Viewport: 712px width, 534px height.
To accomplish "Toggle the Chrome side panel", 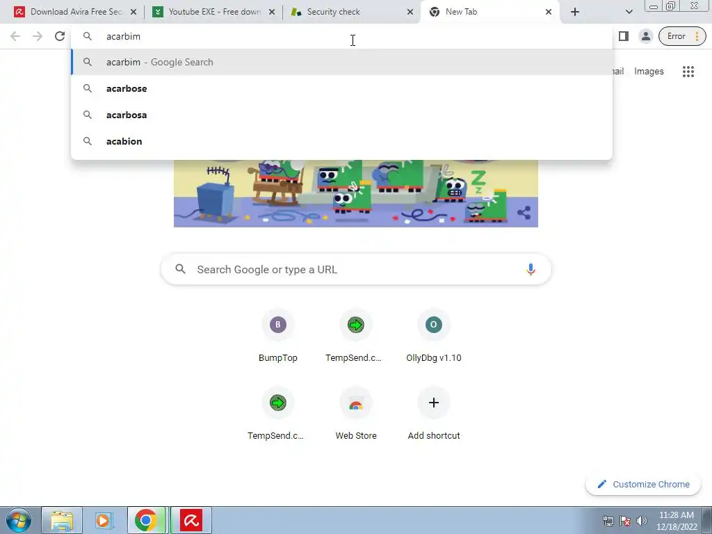I will (x=624, y=36).
